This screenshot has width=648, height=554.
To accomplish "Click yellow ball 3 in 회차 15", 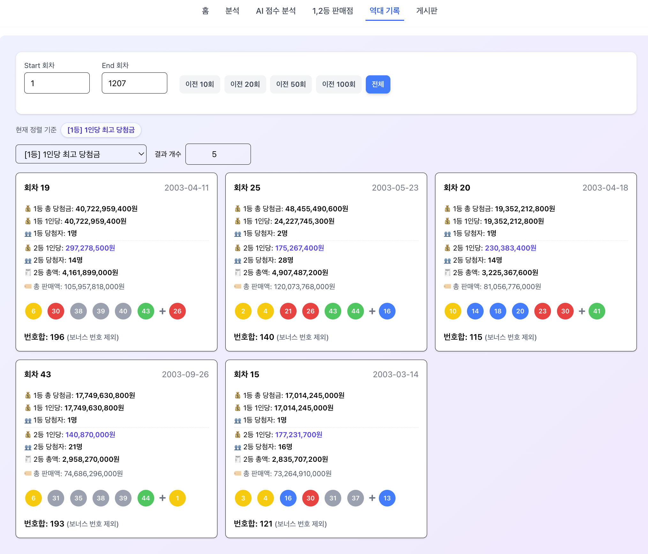I will tap(243, 498).
